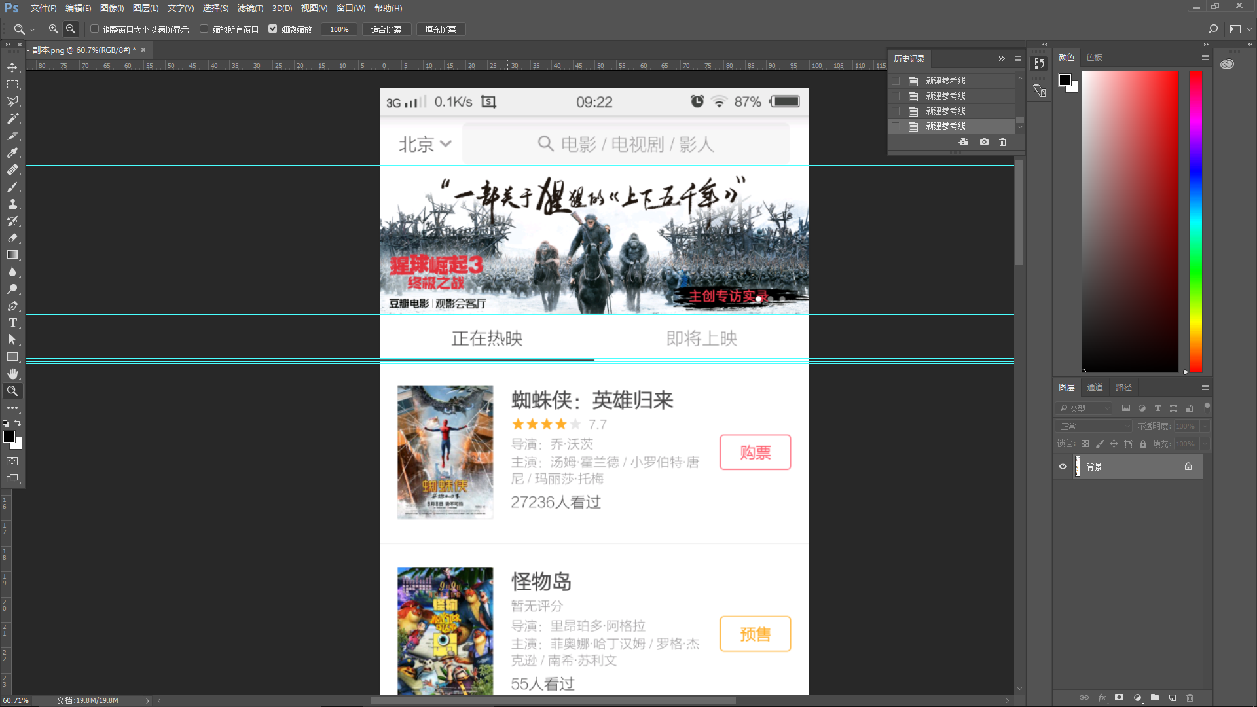Click the zoom percentage 60.71% field

click(16, 700)
